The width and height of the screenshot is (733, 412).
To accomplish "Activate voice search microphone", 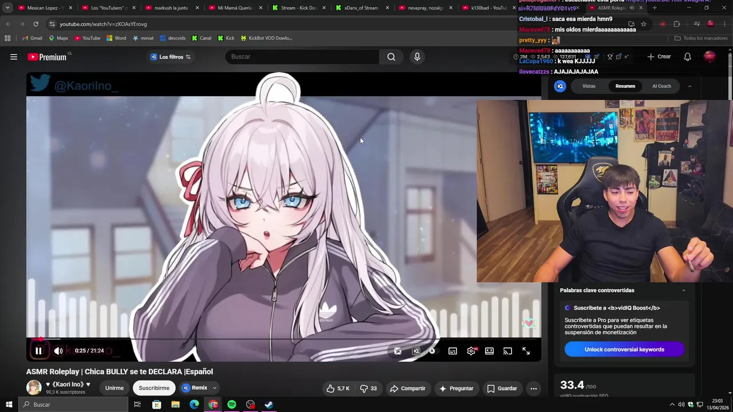I will [417, 57].
